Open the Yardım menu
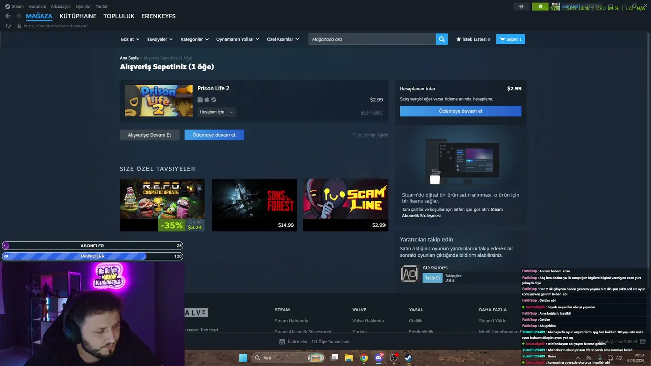The width and height of the screenshot is (651, 366). pos(102,7)
